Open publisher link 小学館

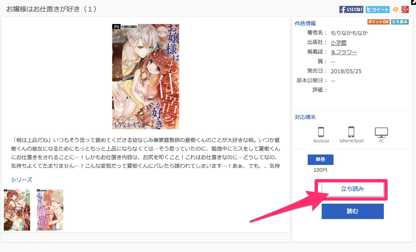click(338, 43)
